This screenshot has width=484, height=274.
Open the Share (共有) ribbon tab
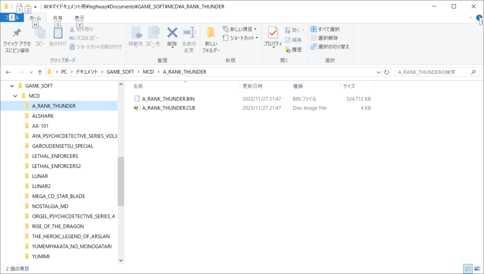pyautogui.click(x=58, y=18)
